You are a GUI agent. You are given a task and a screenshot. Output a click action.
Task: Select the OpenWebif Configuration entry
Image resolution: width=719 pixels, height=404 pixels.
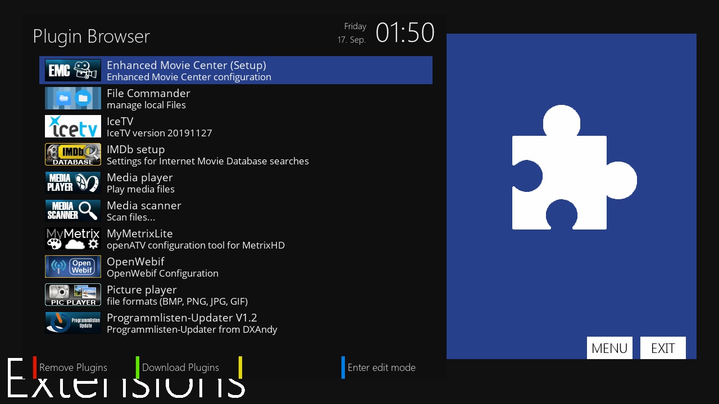(236, 267)
